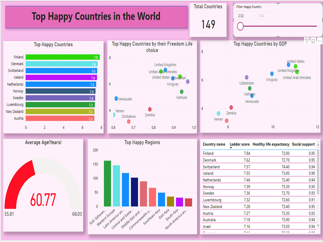Click the 7.84 maximum value input box
The image size is (323, 242).
click(x=266, y=15)
